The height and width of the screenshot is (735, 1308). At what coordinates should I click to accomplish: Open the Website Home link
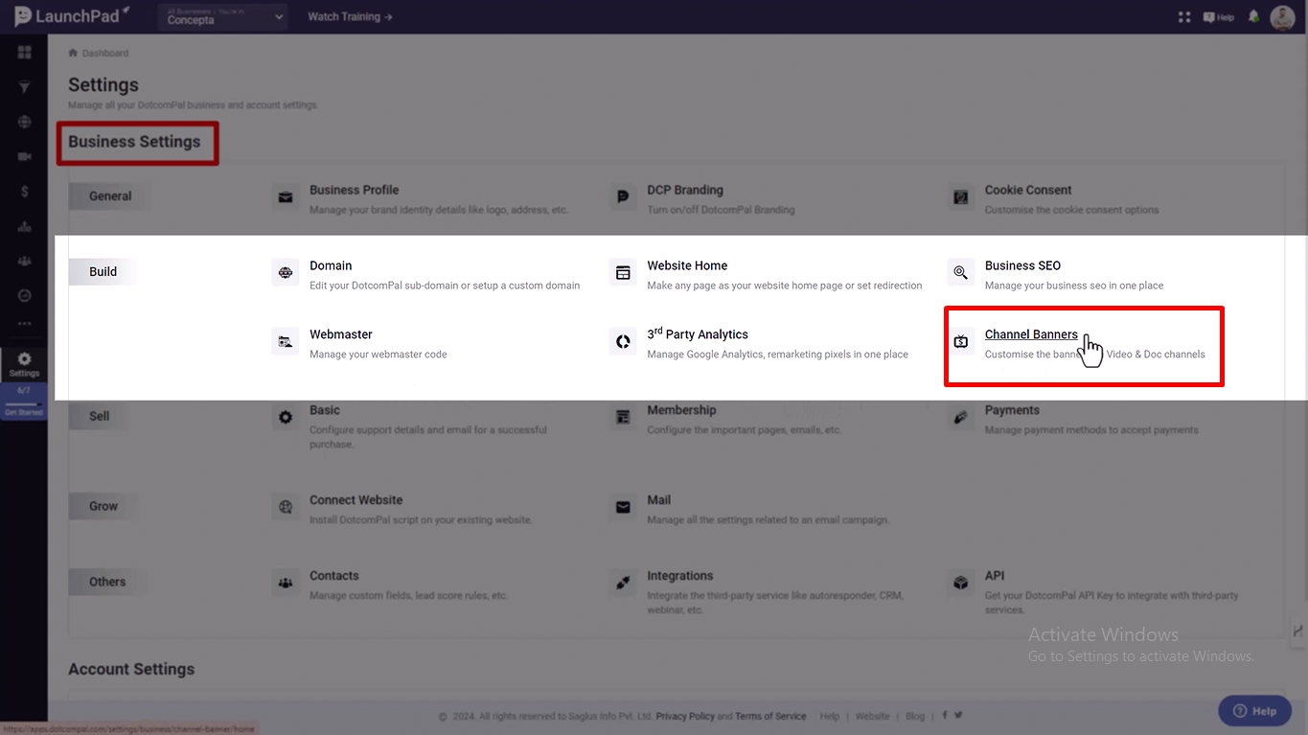coord(687,265)
